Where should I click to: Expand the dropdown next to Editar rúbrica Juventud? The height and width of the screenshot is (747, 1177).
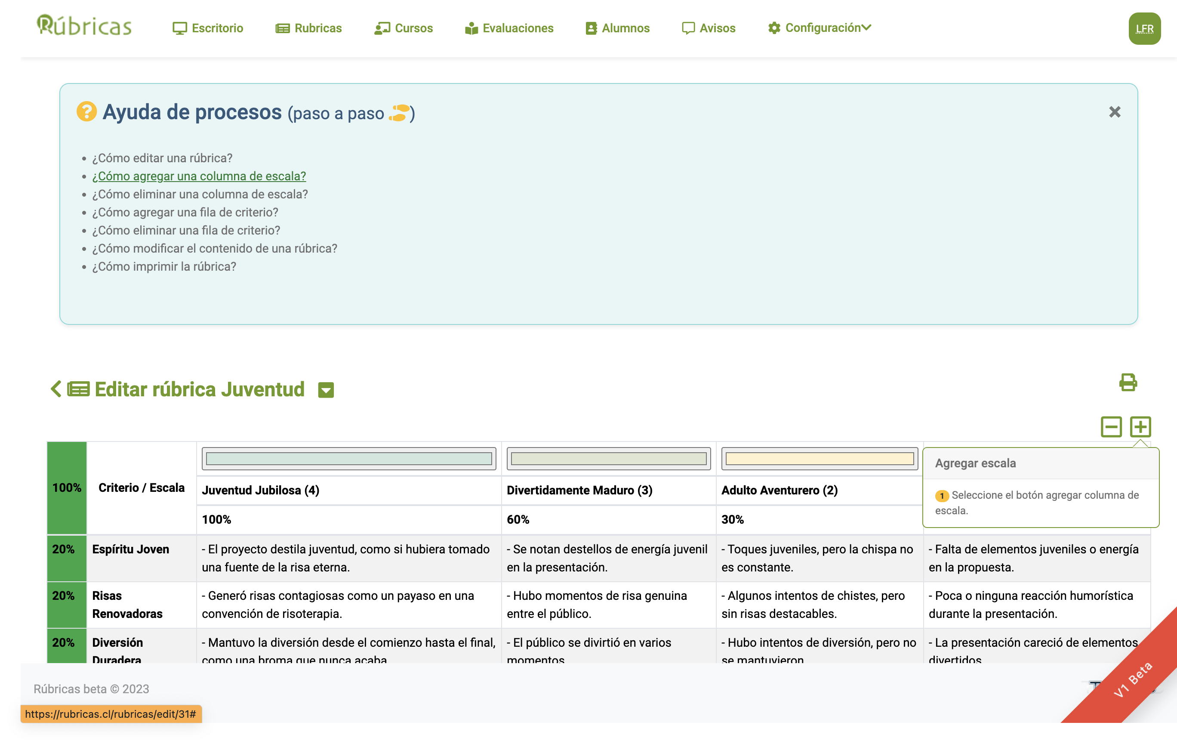(326, 390)
